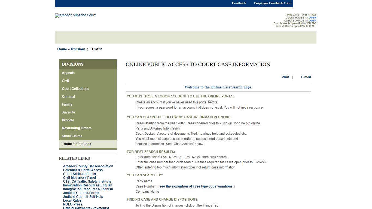This screenshot has height=209, width=372.
Task: Open Restraining Orders division
Action: 77,128
